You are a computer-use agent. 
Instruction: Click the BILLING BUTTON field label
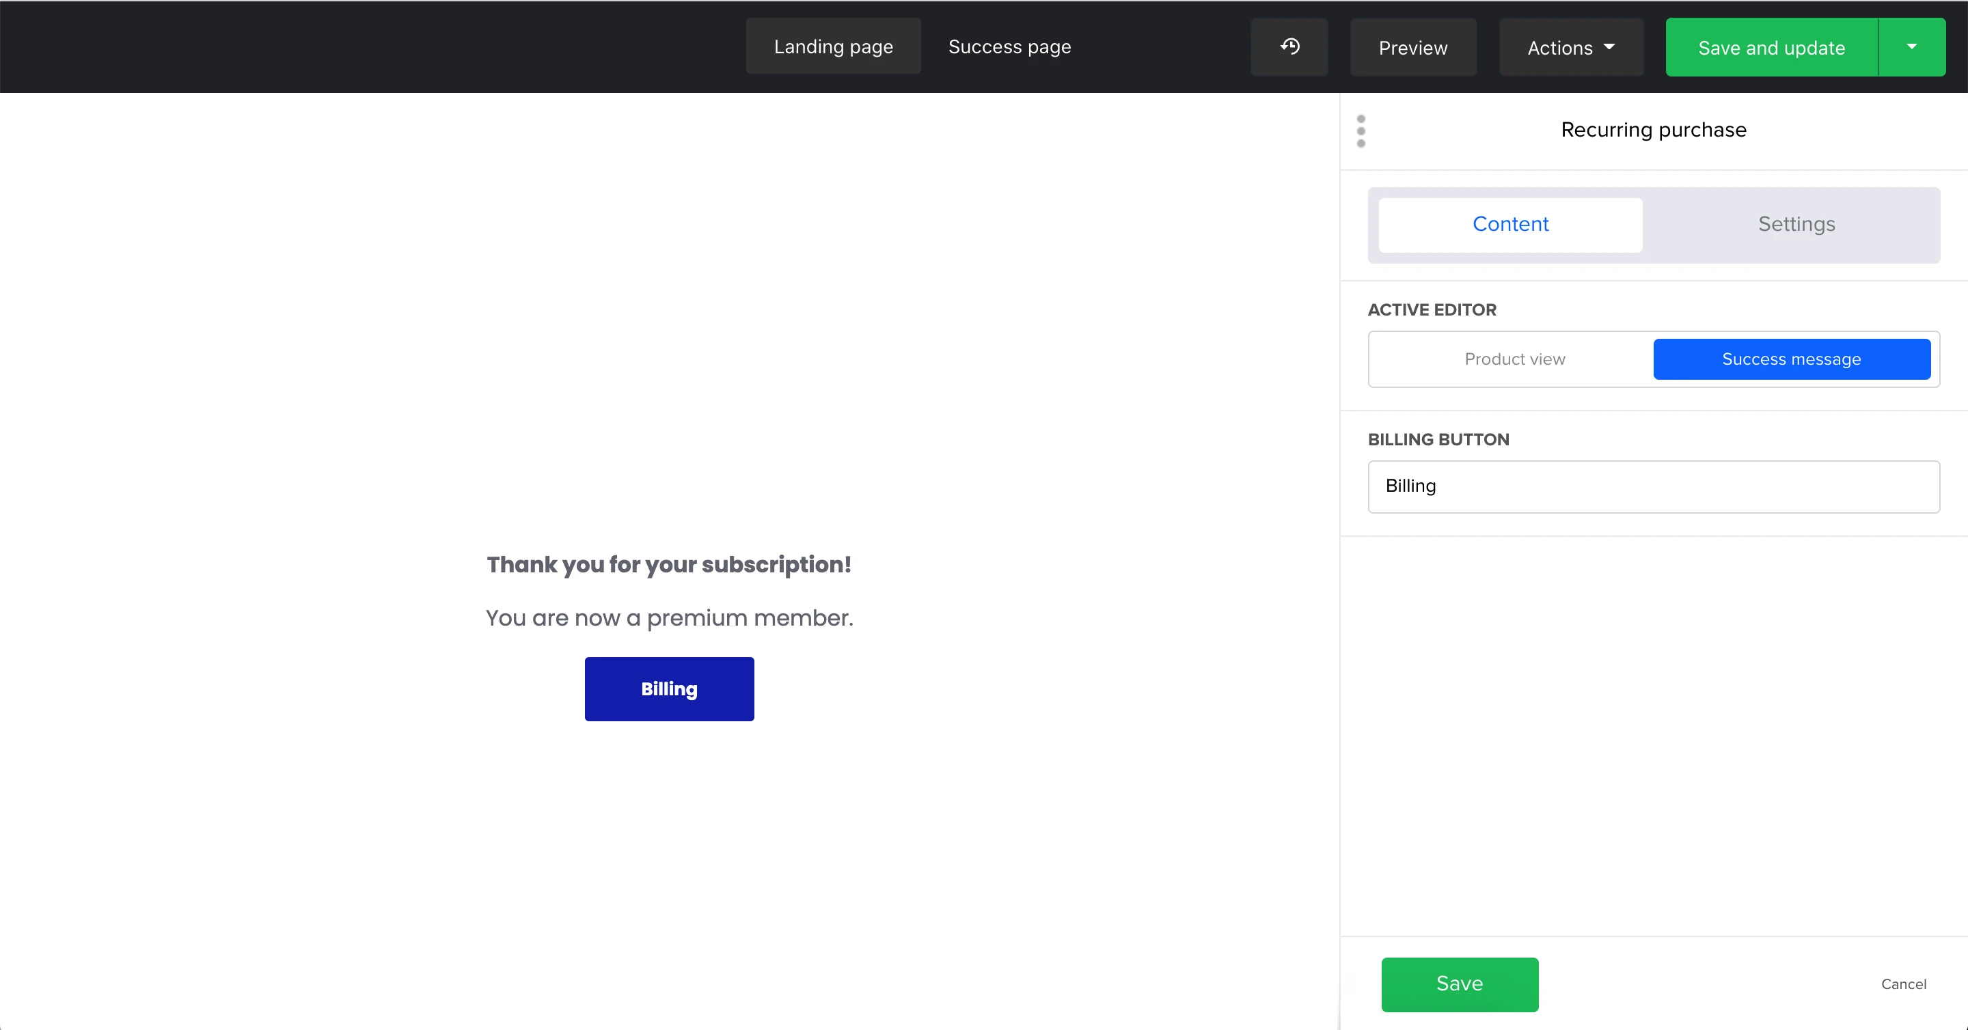click(1438, 440)
